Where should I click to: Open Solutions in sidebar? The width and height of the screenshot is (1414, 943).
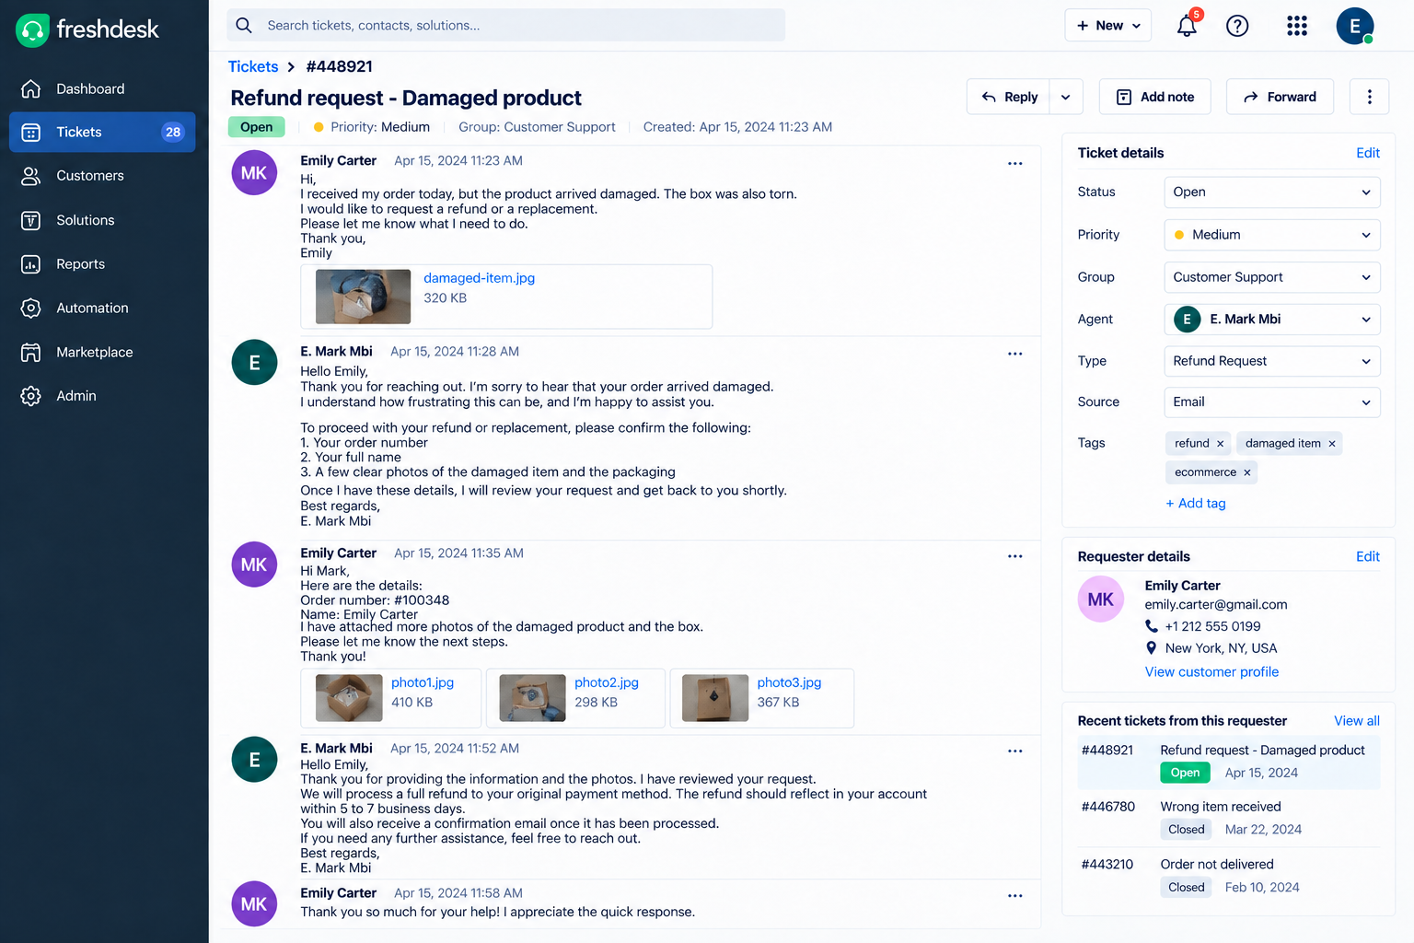tap(102, 220)
